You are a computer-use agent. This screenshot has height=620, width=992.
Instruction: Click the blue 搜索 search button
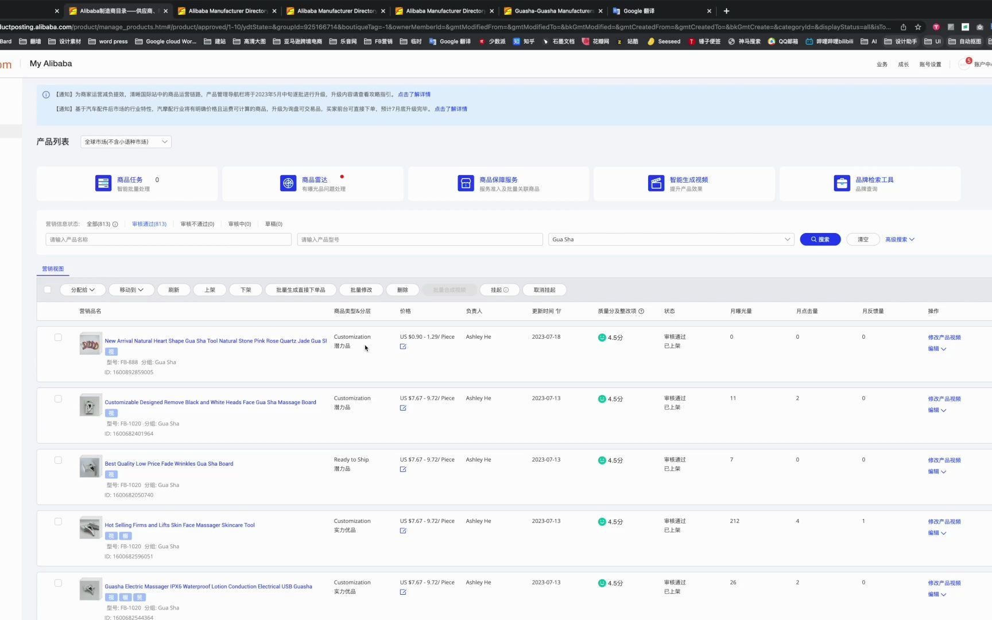pyautogui.click(x=820, y=239)
